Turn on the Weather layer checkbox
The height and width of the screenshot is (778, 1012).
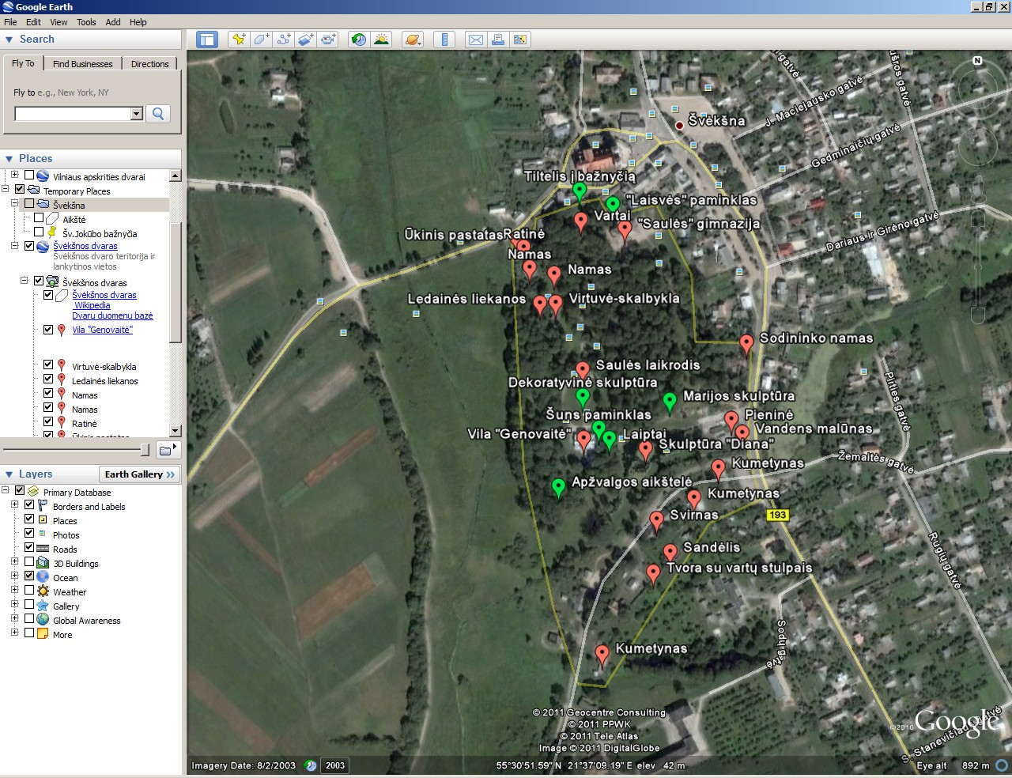[x=29, y=591]
